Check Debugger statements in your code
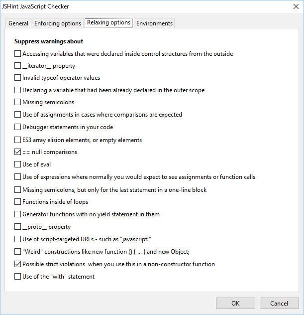Screen dimensions: 304x315 coord(18,127)
